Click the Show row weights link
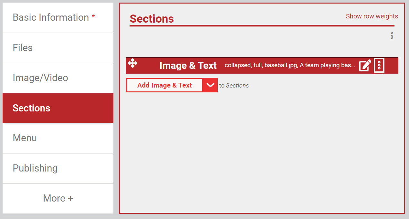Image resolution: width=409 pixels, height=219 pixels. point(372,16)
